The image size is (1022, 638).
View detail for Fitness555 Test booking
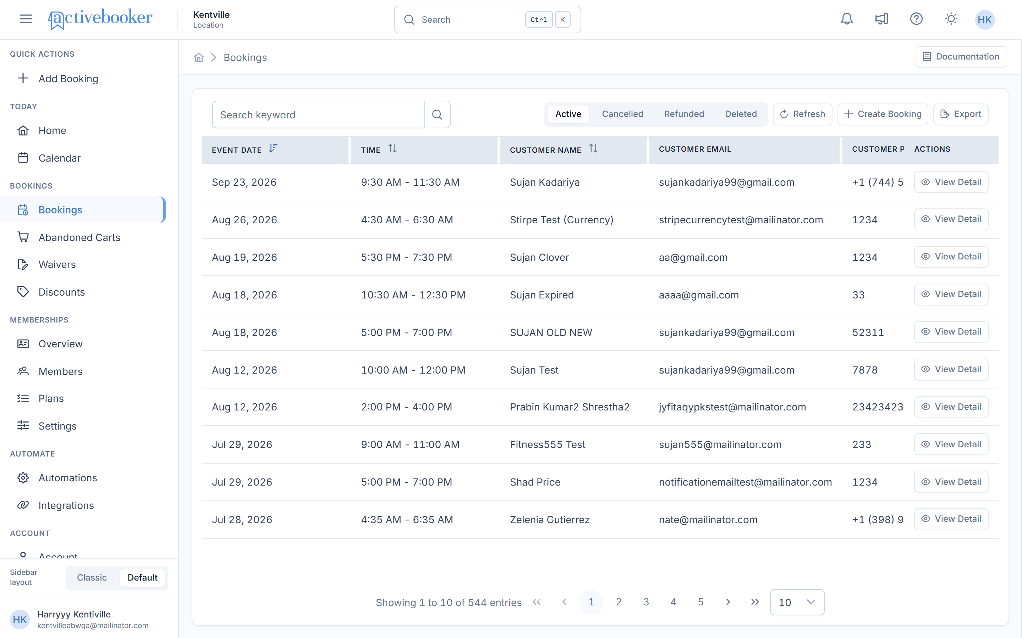[x=951, y=444]
